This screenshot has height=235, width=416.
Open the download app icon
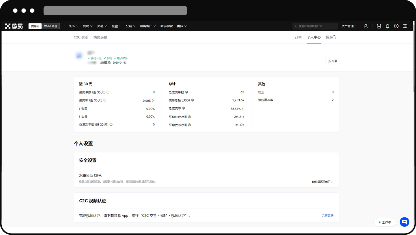379,26
